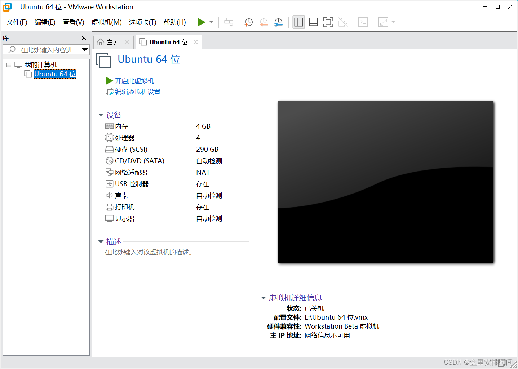Open the 编辑(E) menu

pos(45,22)
